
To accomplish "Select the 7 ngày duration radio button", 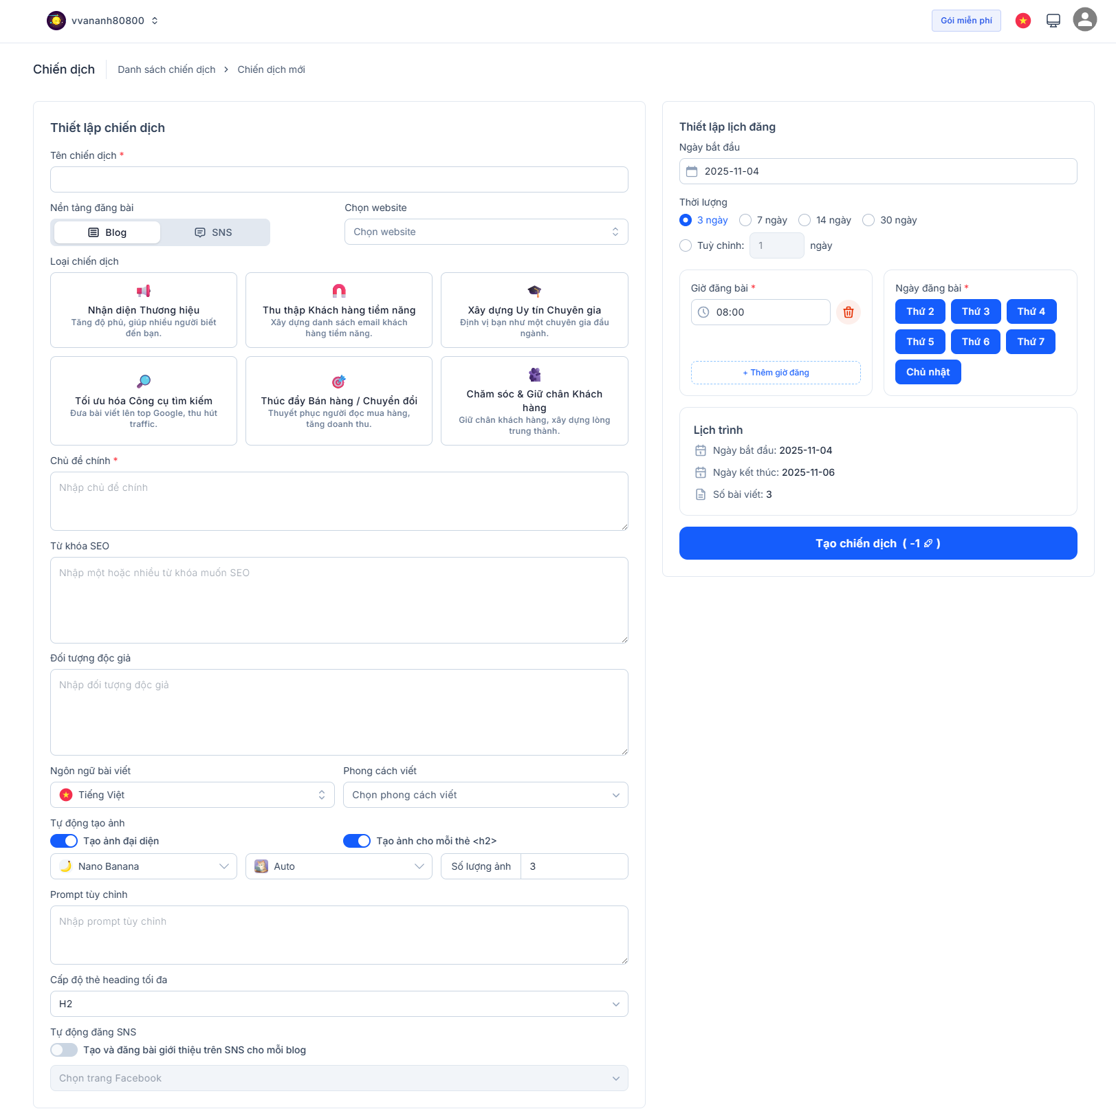I will (745, 220).
